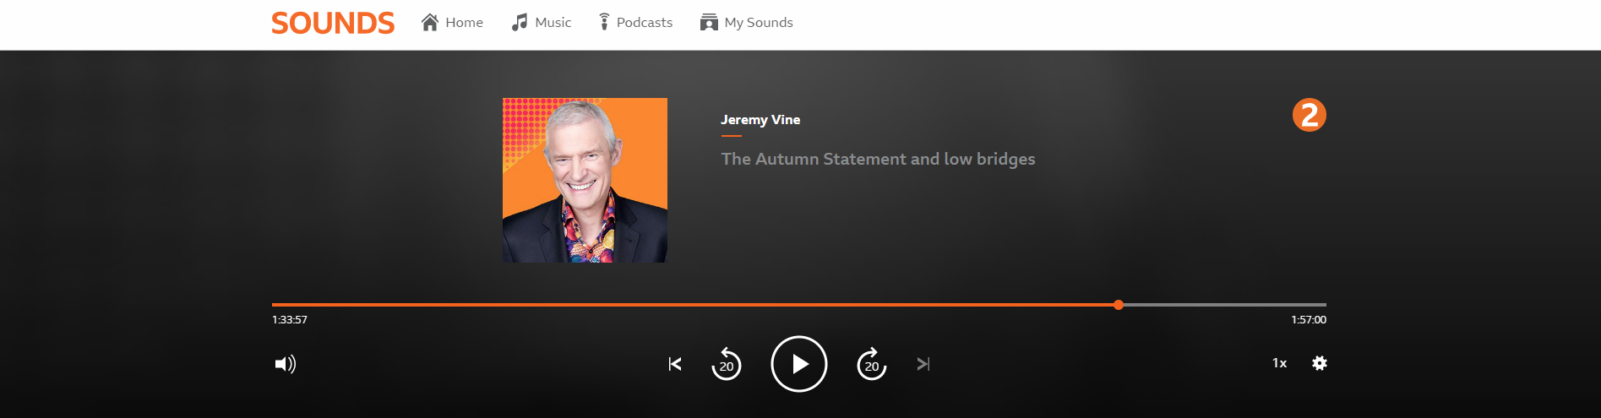1601x418 pixels.
Task: Skip to next item
Action: pos(923,364)
